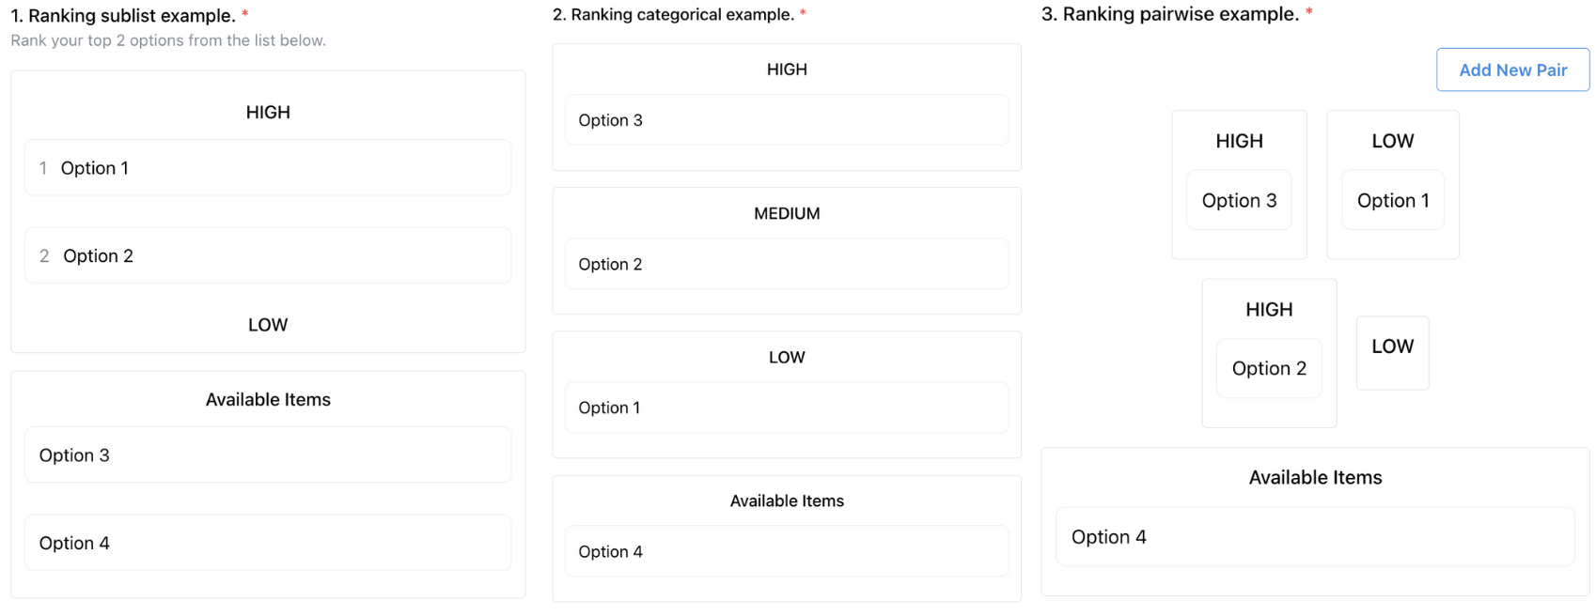Click Option 3 in sublist Available Items
This screenshot has height=616, width=1596.
click(x=267, y=454)
